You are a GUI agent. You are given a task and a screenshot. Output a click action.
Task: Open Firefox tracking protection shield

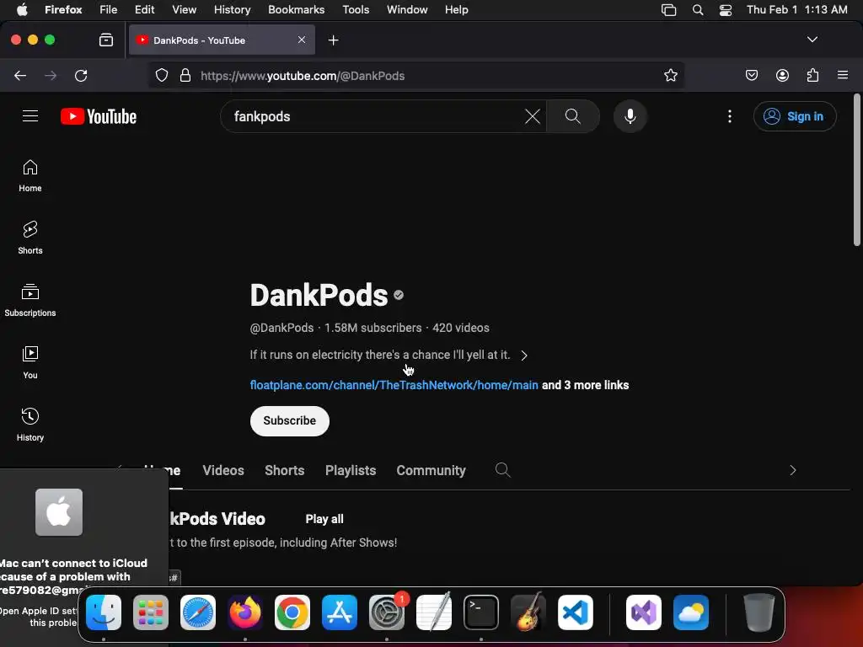pyautogui.click(x=161, y=75)
